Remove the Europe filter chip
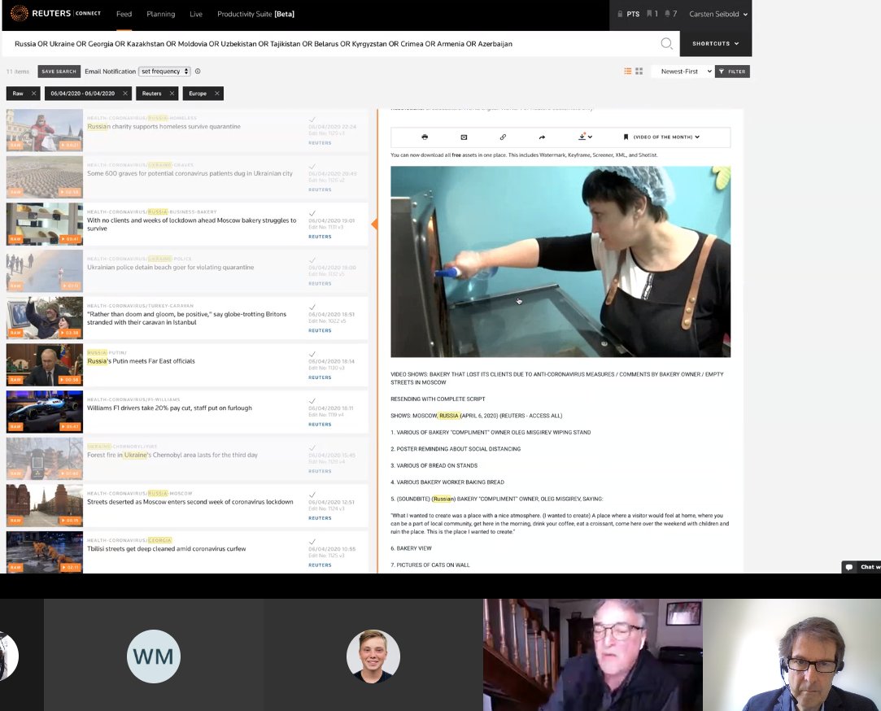 (217, 94)
